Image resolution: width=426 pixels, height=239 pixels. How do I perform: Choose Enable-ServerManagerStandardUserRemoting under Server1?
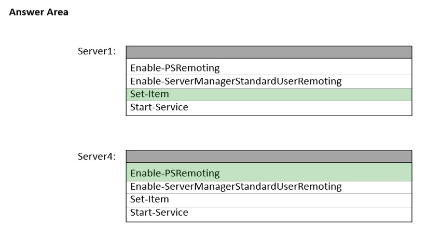[x=269, y=81]
